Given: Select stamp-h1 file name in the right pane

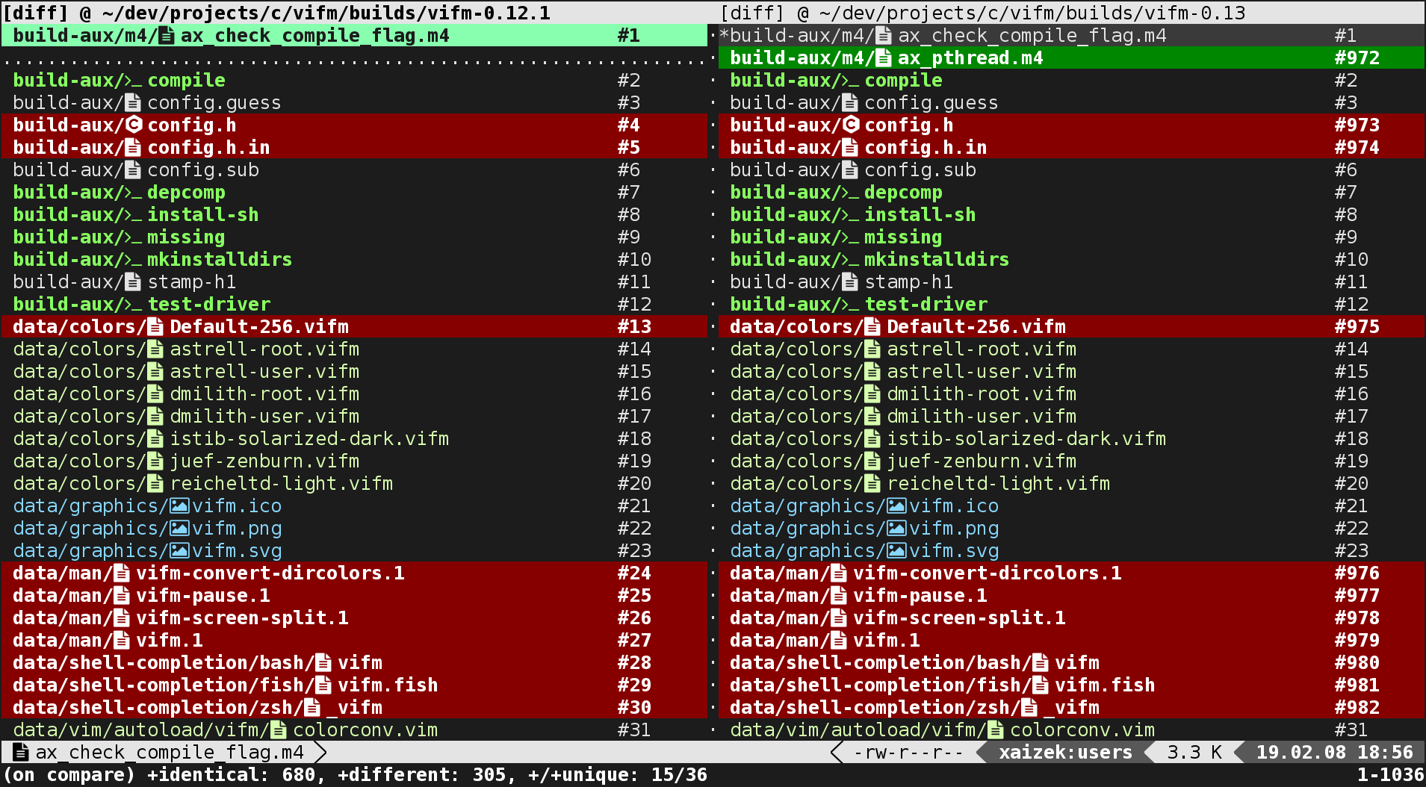Looking at the screenshot, I should 909,282.
